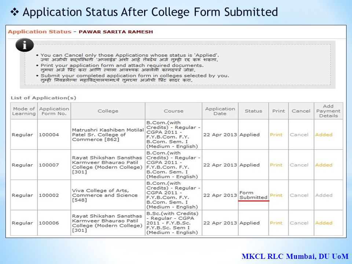Click the Application Date column header

pyautogui.click(x=220, y=111)
